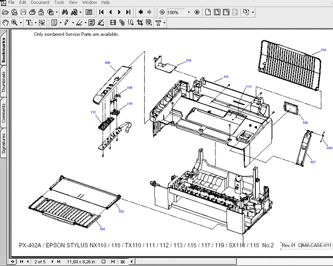Toggle the Reflow view button

(235, 12)
